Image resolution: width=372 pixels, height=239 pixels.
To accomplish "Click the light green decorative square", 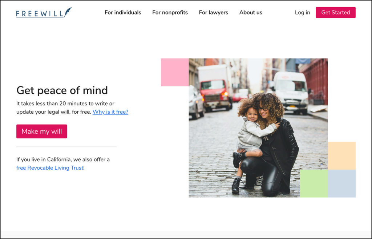I will [x=314, y=183].
